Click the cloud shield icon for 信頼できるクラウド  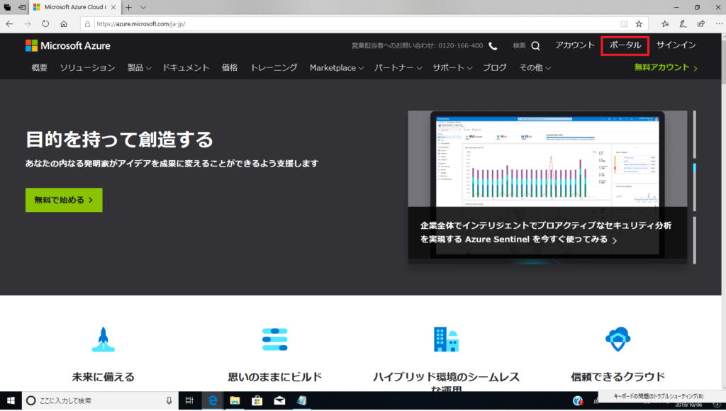click(x=618, y=339)
